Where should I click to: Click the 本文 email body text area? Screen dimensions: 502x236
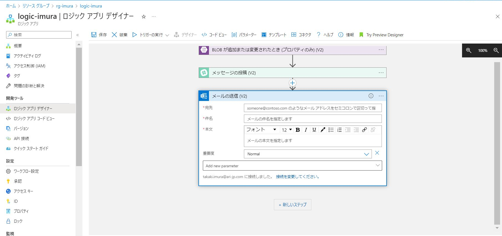[313, 141]
